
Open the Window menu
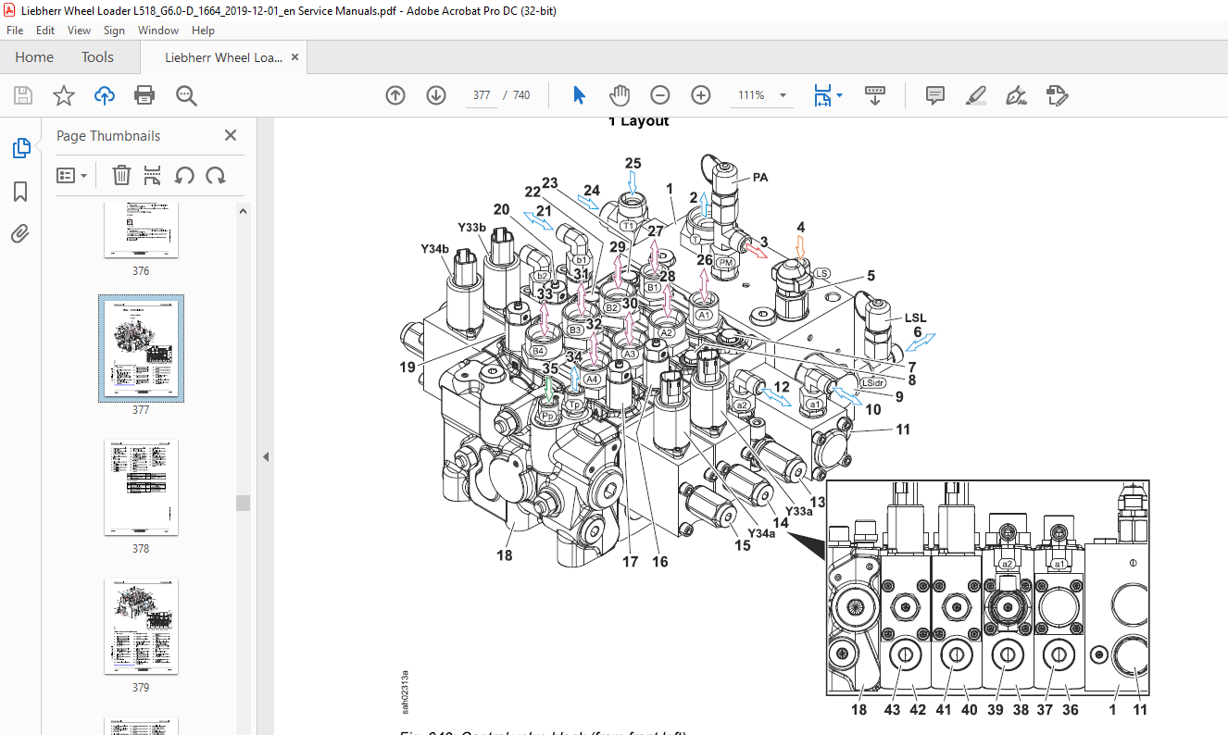click(x=158, y=31)
